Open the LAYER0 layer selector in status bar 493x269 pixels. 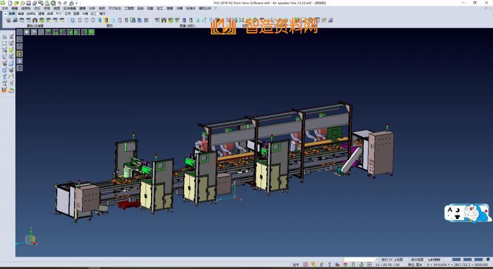coord(434,260)
